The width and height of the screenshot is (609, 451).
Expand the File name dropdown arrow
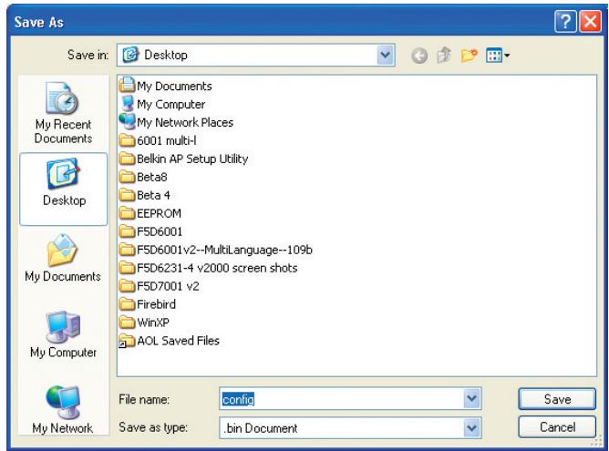[x=472, y=398]
